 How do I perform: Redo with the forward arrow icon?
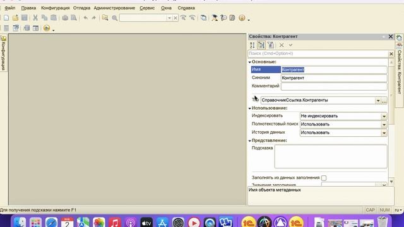(x=94, y=18)
